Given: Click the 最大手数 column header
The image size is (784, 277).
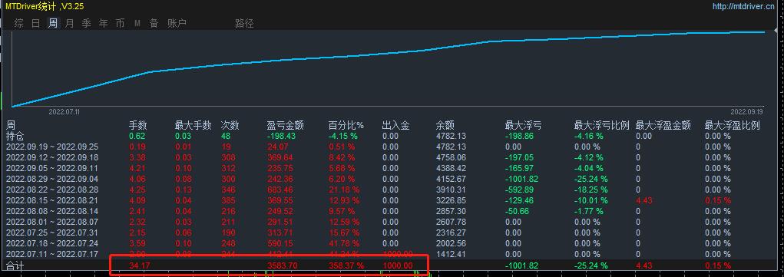Looking at the screenshot, I should point(193,125).
